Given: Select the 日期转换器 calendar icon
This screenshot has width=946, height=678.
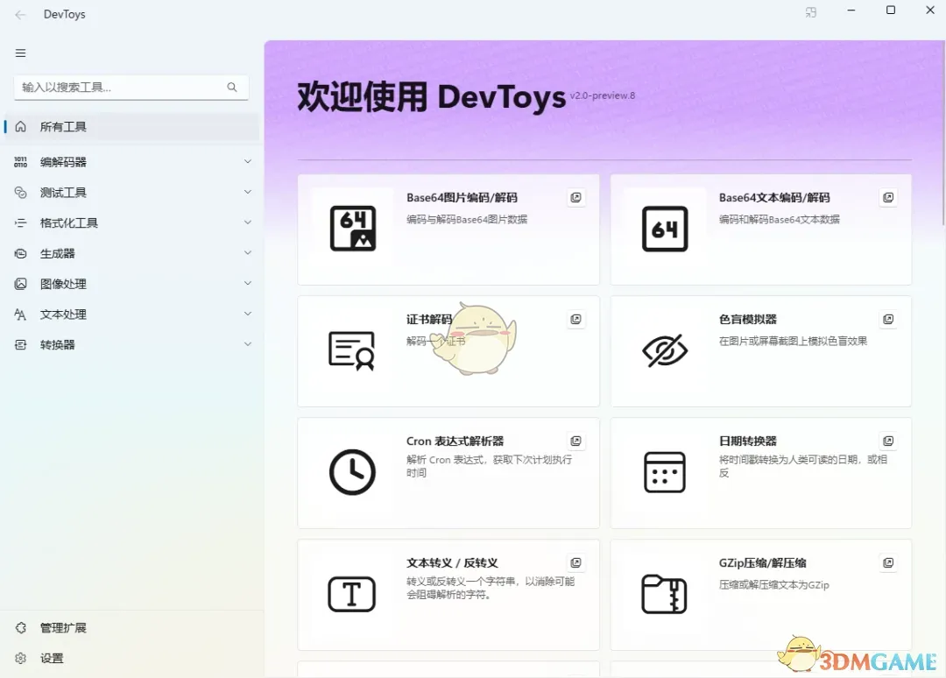Looking at the screenshot, I should pyautogui.click(x=663, y=472).
